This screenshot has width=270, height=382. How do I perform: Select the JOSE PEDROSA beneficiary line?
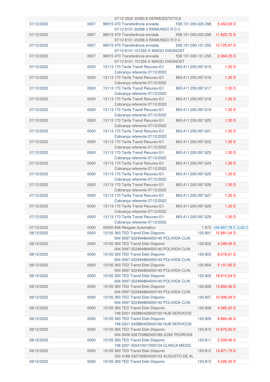tap(153, 335)
